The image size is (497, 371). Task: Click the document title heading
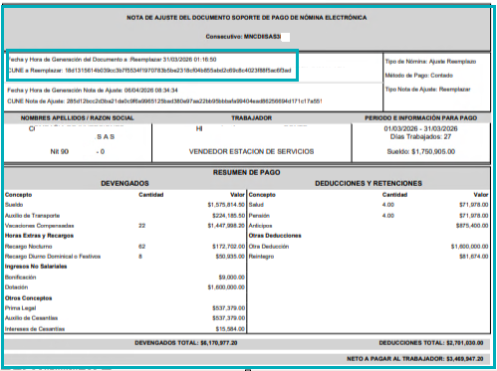pos(247,18)
